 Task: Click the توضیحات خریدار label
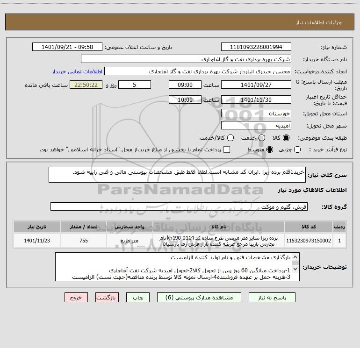pyautogui.click(x=324, y=267)
